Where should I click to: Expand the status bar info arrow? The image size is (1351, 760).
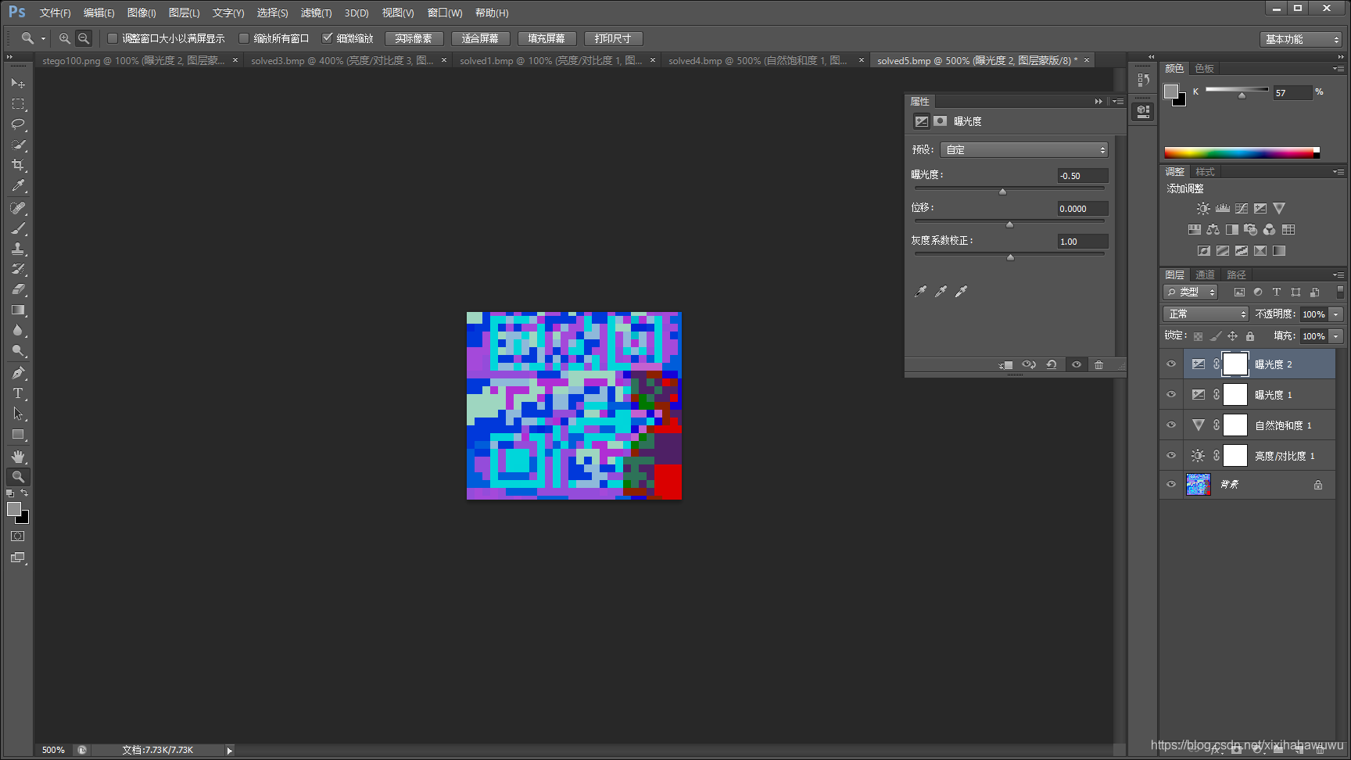pyautogui.click(x=229, y=751)
